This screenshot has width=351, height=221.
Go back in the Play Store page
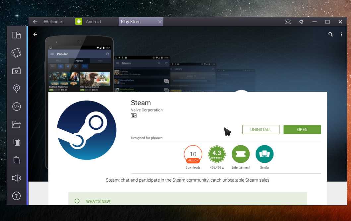coord(35,34)
